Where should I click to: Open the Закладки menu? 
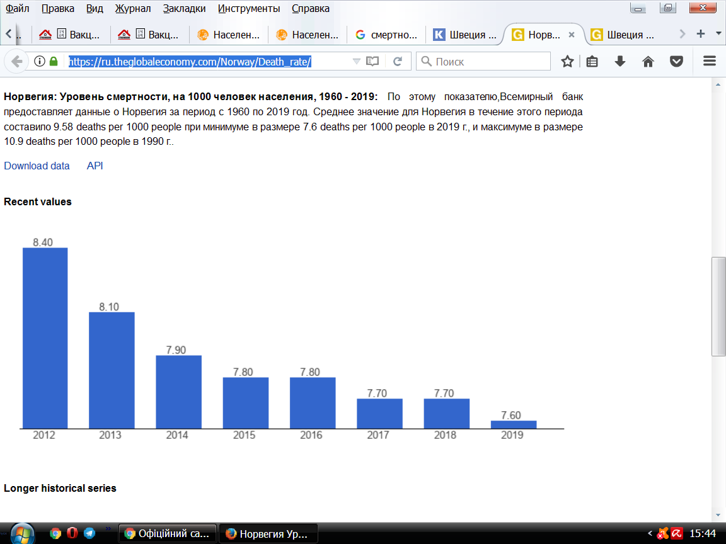pyautogui.click(x=184, y=8)
